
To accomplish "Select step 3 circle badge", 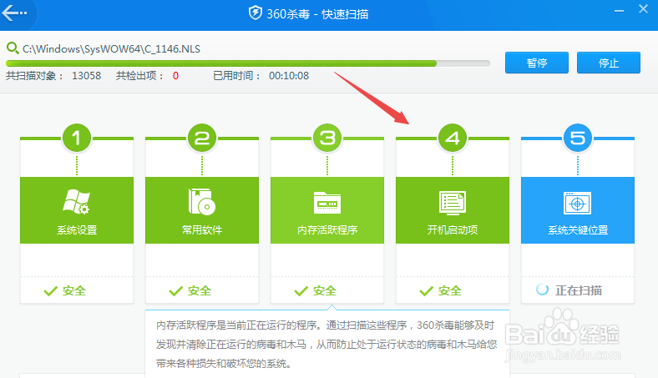I will [x=327, y=138].
